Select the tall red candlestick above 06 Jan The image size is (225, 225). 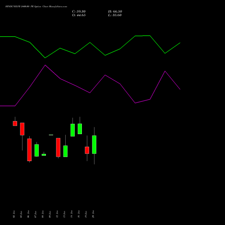[29, 150]
